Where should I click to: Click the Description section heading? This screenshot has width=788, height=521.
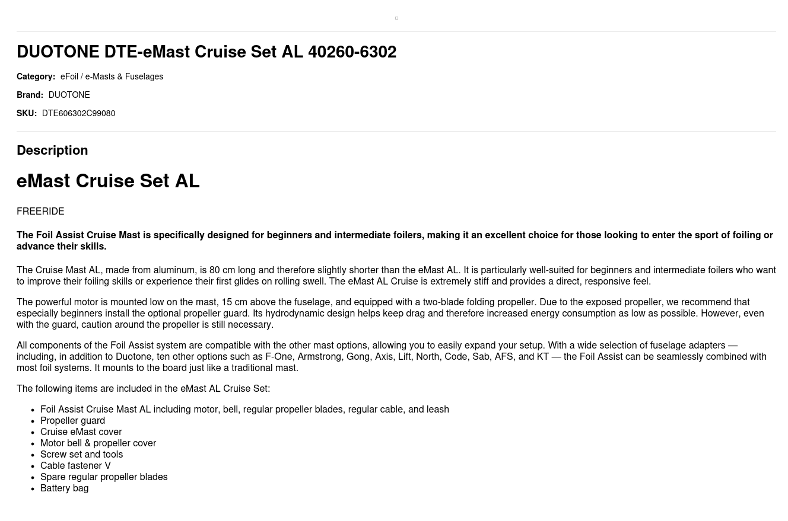point(52,151)
